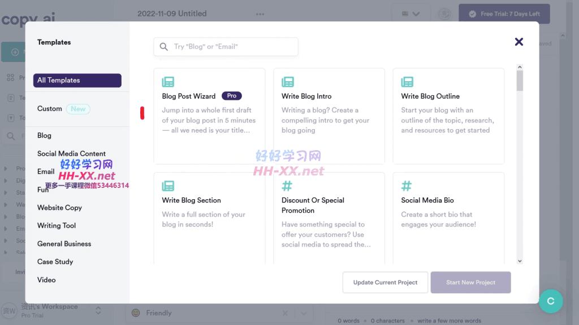Select the General Business category
Viewport: 579px width, 325px height.
(64, 244)
